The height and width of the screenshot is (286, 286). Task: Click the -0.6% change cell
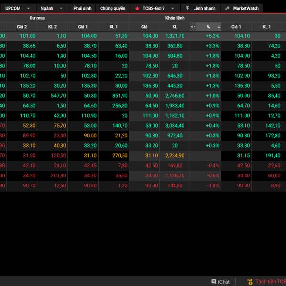point(213,175)
